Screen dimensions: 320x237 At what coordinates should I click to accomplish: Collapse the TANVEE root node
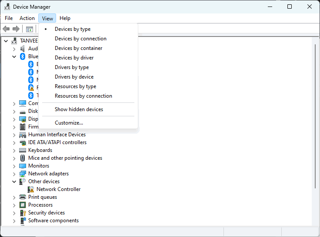[6, 41]
